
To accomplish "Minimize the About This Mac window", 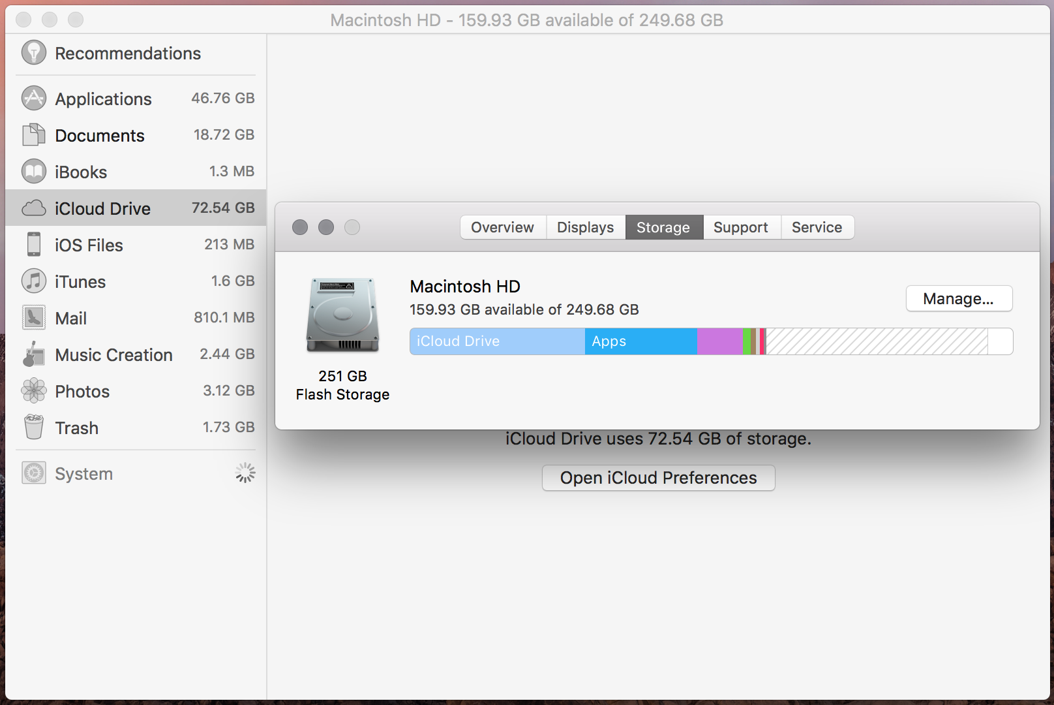I will tap(326, 227).
